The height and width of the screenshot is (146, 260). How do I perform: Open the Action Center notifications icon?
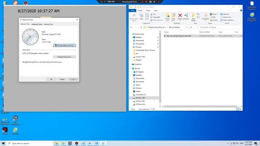[256, 143]
